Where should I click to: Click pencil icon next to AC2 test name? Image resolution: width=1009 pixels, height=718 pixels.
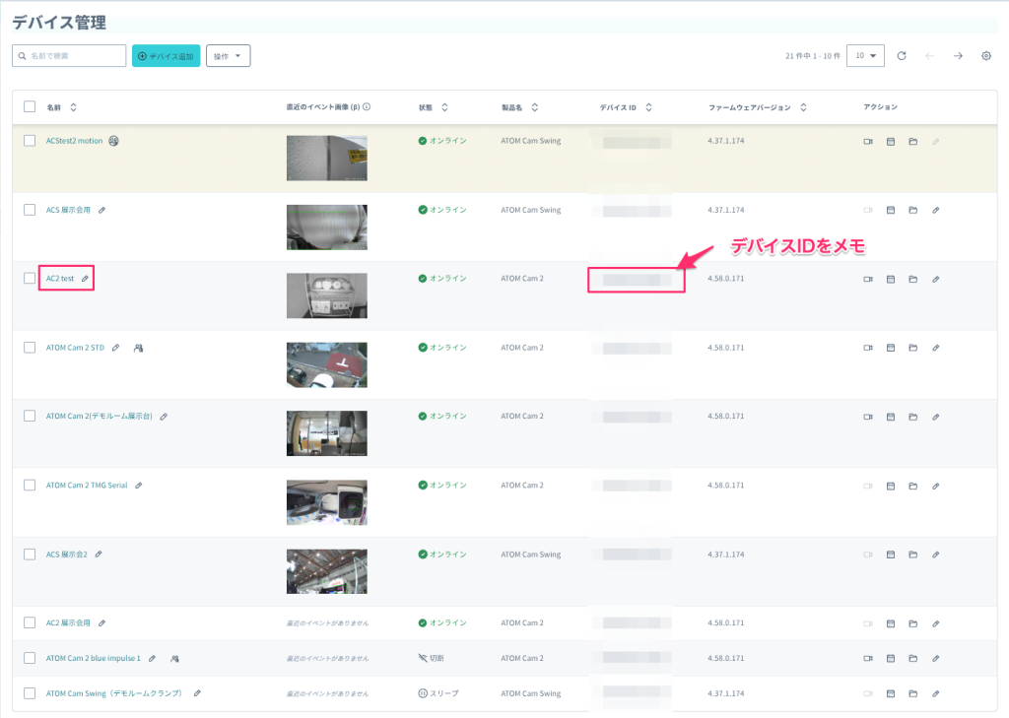tap(85, 279)
